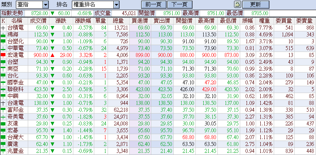This screenshot has width=316, height=155.
Task: Click 廣達 amplitude 2.75
Action: coord(250,144)
